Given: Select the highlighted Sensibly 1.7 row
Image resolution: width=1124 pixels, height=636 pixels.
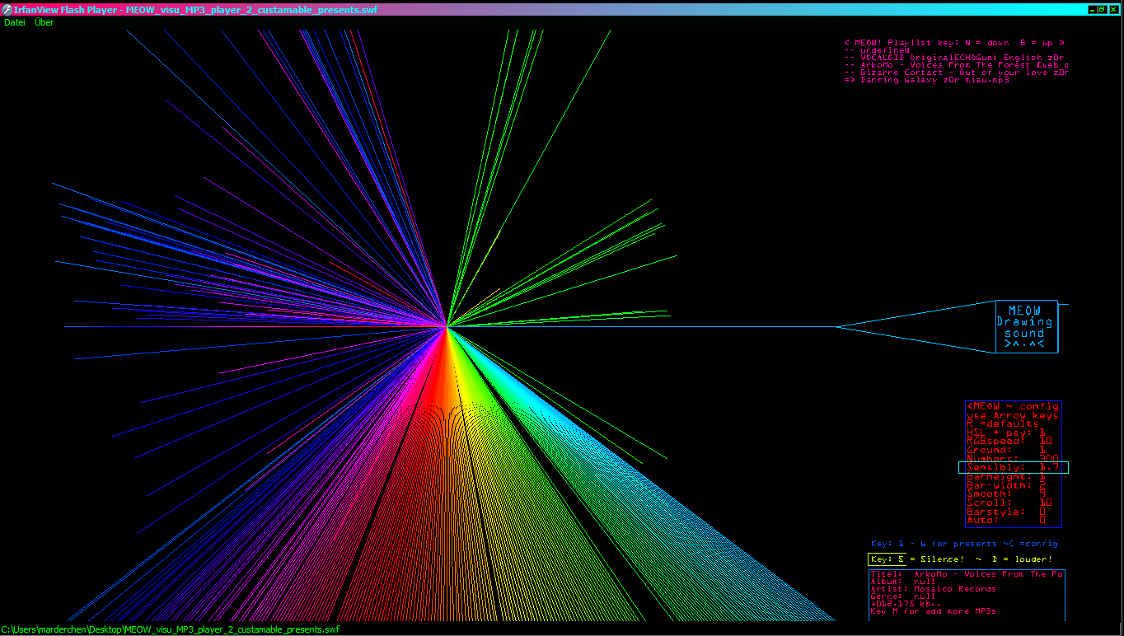Looking at the screenshot, I should point(1014,467).
